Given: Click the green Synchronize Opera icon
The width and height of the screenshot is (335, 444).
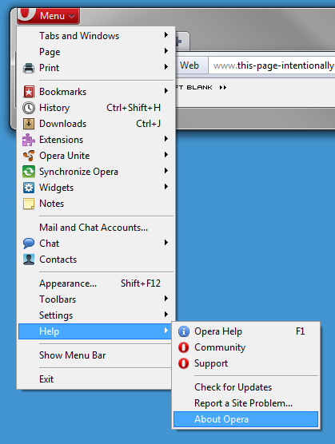Looking at the screenshot, I should [x=29, y=172].
